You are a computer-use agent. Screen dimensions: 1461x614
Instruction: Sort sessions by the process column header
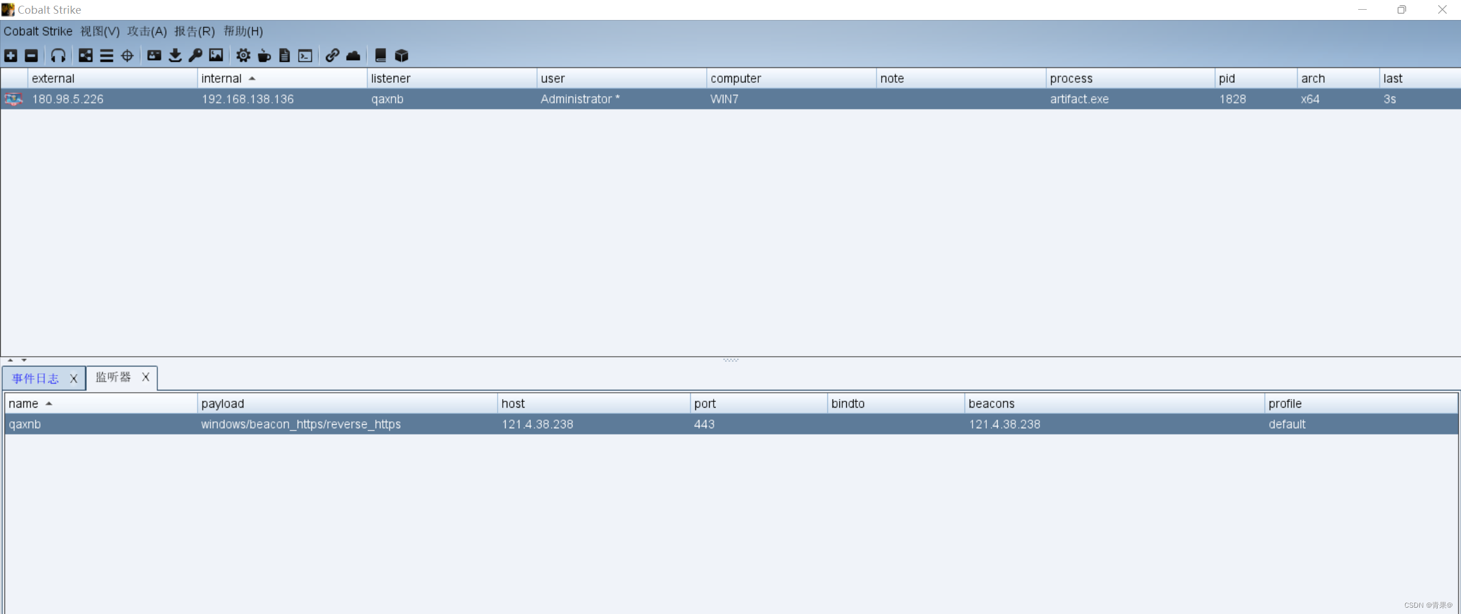(1130, 78)
